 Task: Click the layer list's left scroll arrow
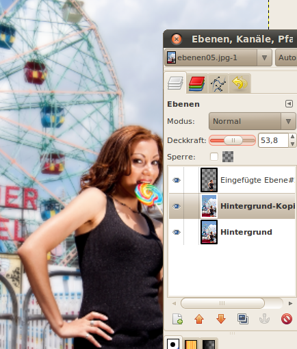tap(174, 303)
